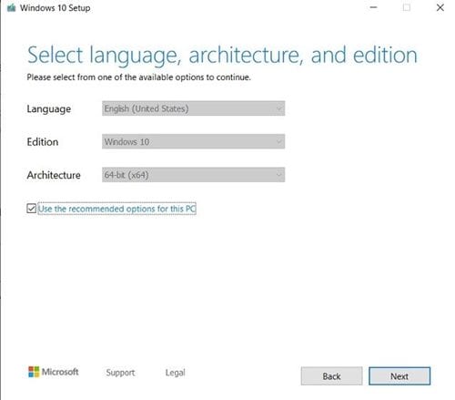The image size is (455, 400).
Task: Click the Microsoft four-color logo
Action: [34, 372]
